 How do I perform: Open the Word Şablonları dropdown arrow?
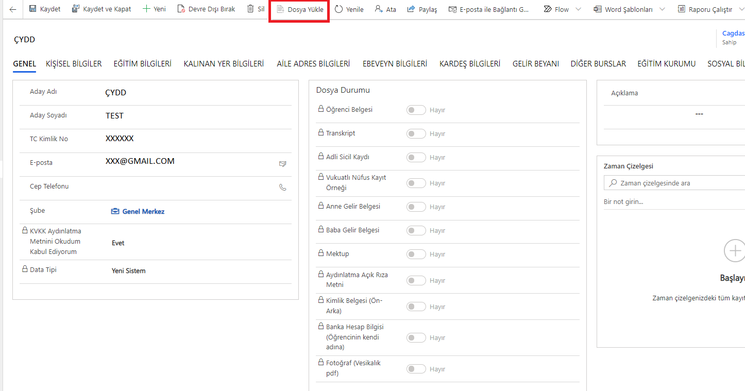tap(662, 9)
